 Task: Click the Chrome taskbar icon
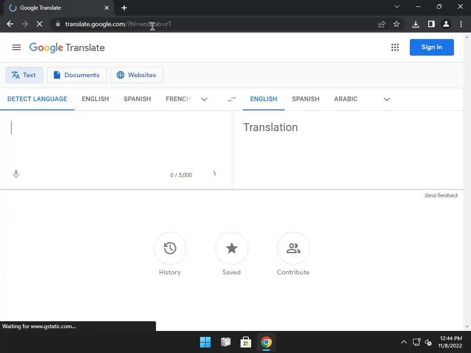tap(266, 342)
